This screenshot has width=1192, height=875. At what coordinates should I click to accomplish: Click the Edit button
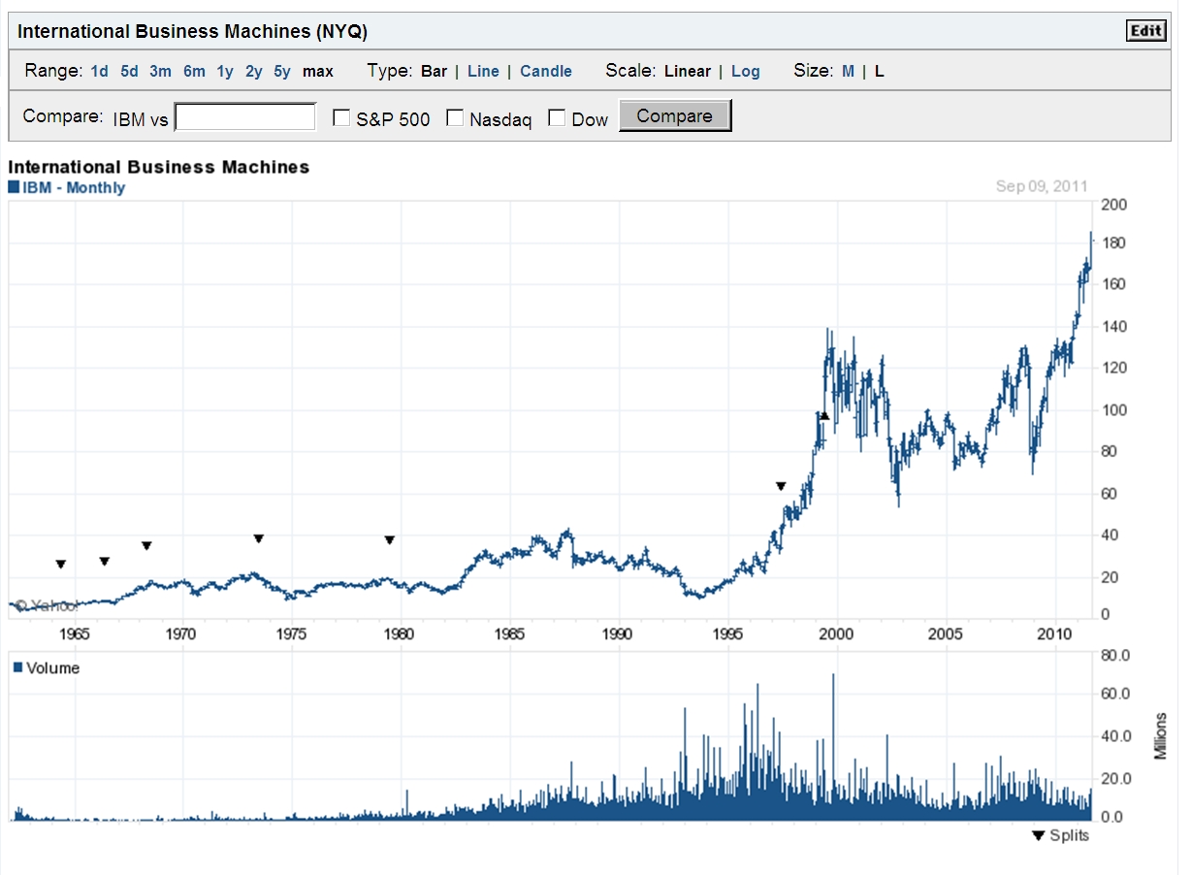tap(1145, 31)
